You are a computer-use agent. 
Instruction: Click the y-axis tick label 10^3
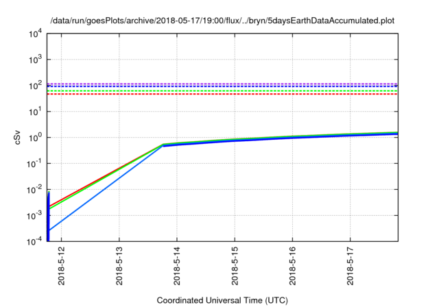[x=35, y=60]
